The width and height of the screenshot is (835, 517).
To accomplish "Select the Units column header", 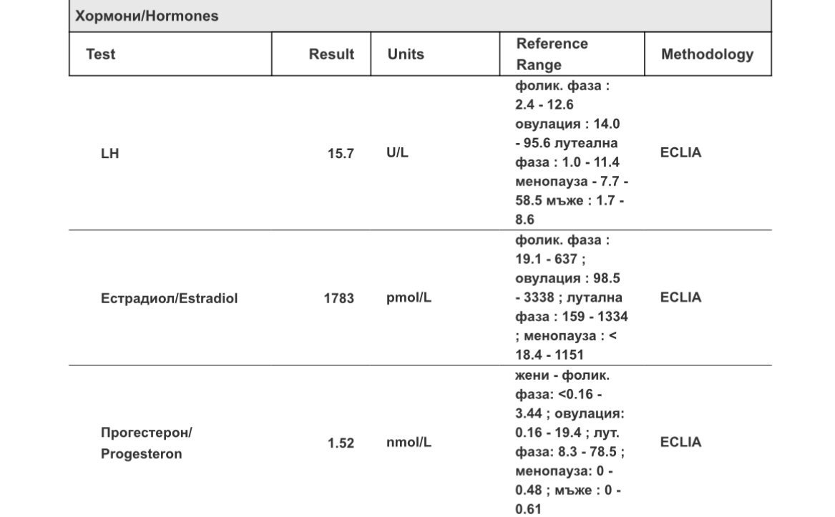I will [406, 54].
